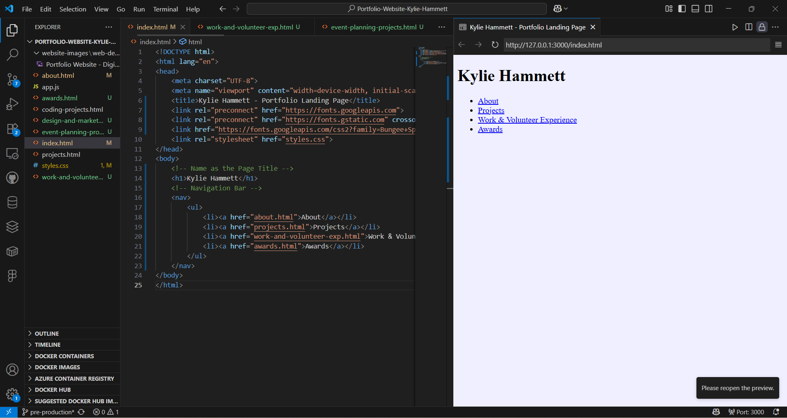
Task: Open the Manage gear settings icon
Action: click(12, 395)
